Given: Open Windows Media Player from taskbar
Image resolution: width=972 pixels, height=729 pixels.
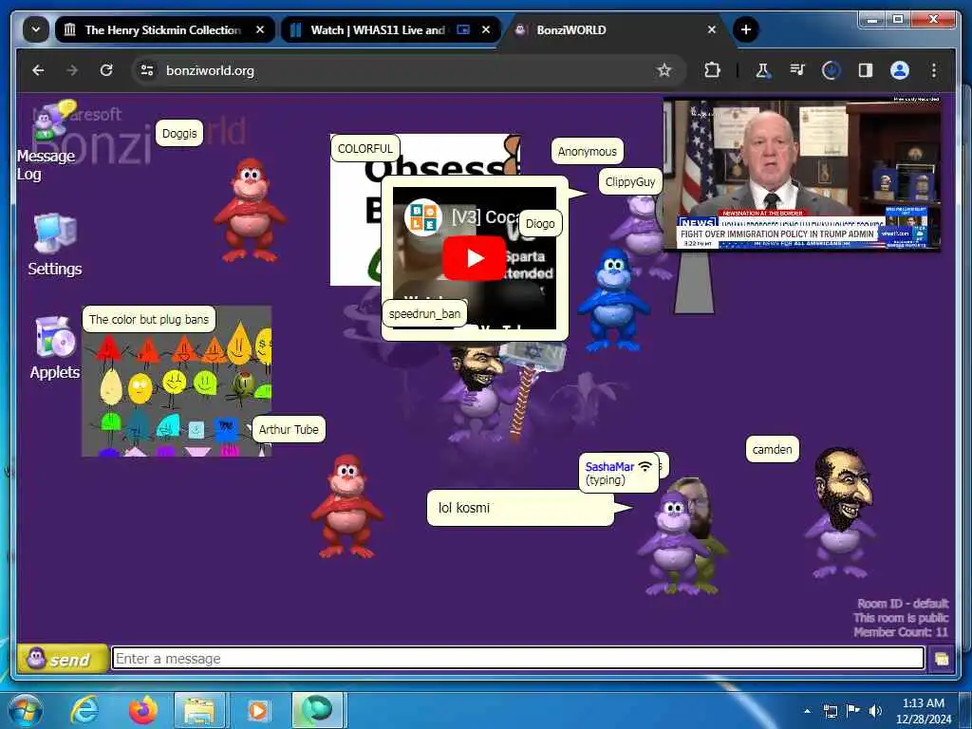Looking at the screenshot, I should coord(258,710).
